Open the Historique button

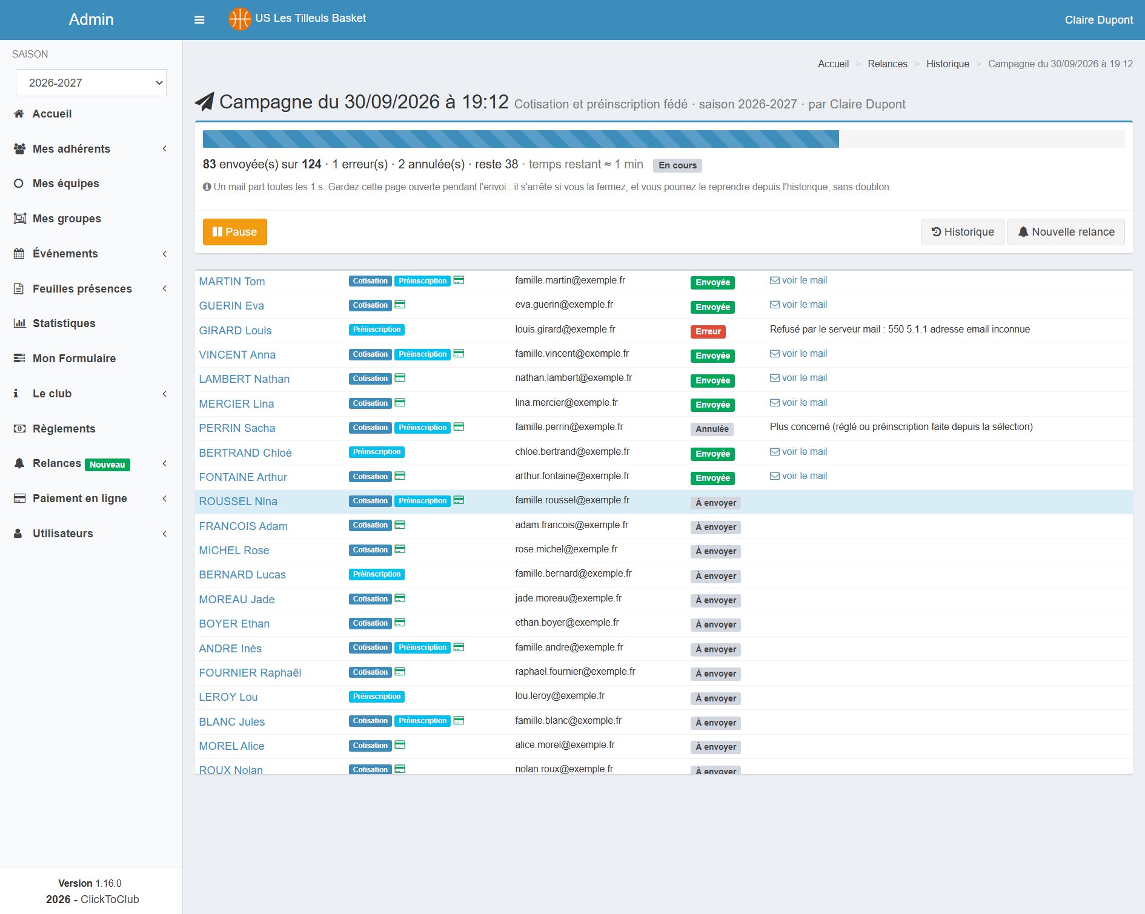(963, 232)
